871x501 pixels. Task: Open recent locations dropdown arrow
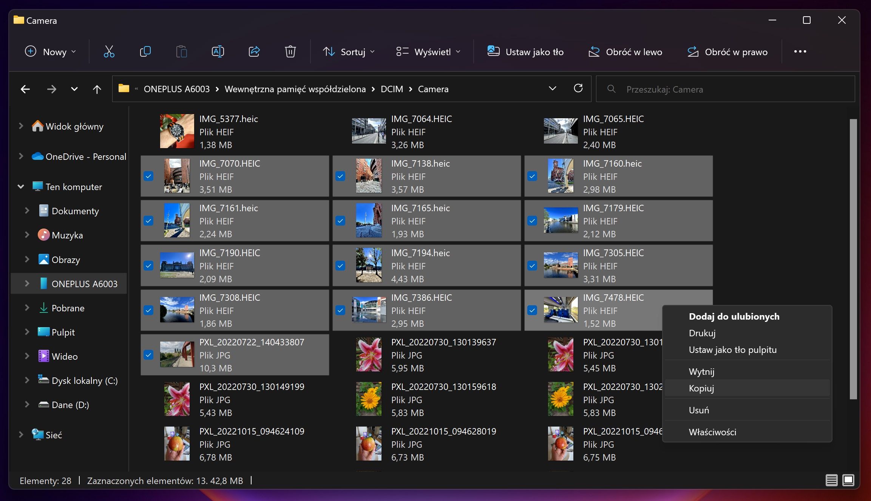(74, 89)
